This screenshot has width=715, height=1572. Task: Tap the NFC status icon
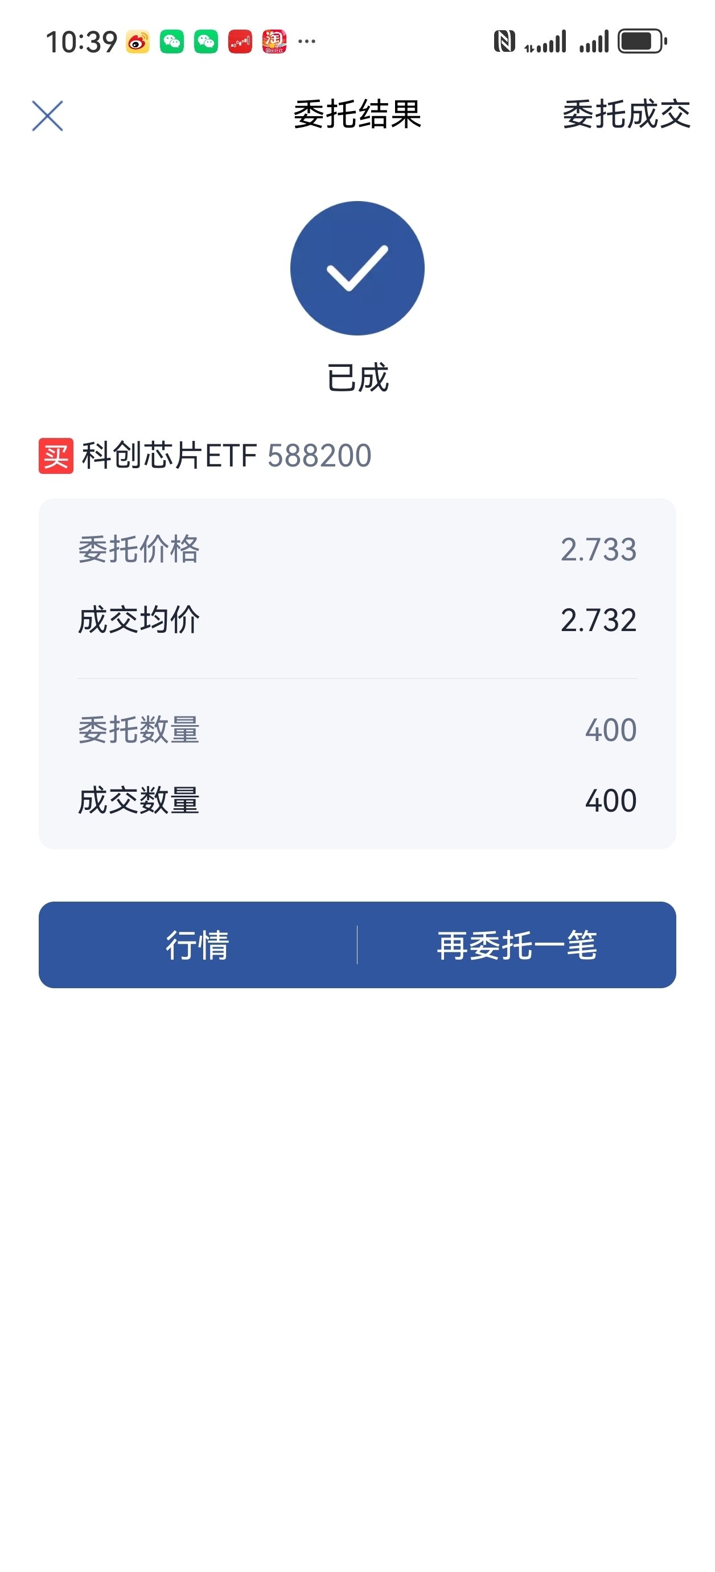504,42
